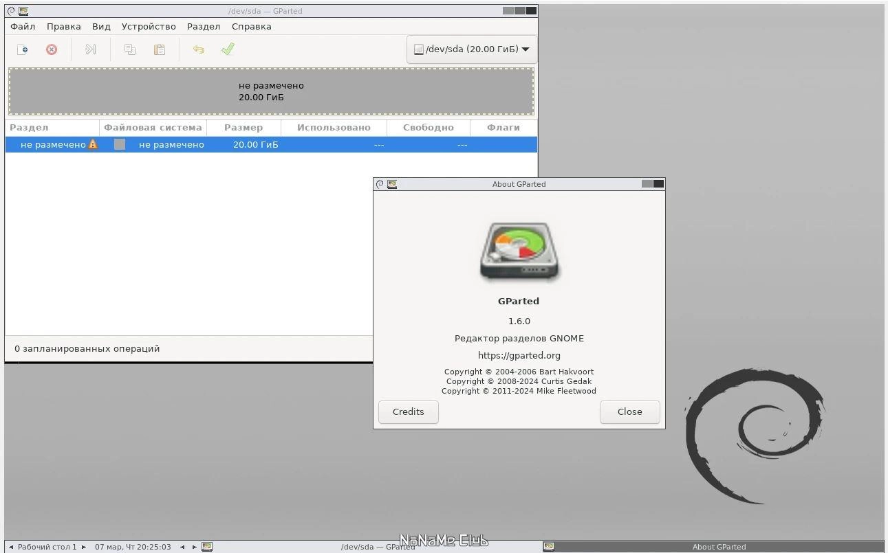The image size is (888, 553).
Task: Click the GParted title in About dialog
Action: point(519,301)
